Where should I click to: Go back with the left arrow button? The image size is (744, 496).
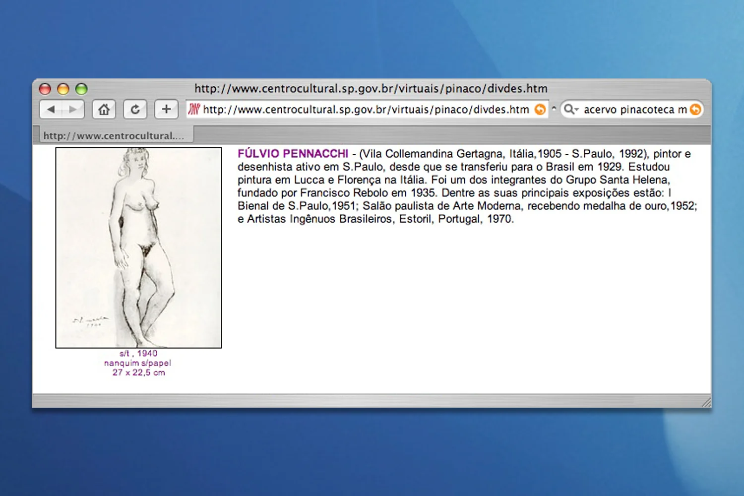click(51, 109)
